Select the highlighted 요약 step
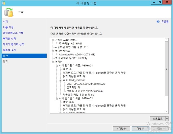The image size is (173, 134). 24,56
